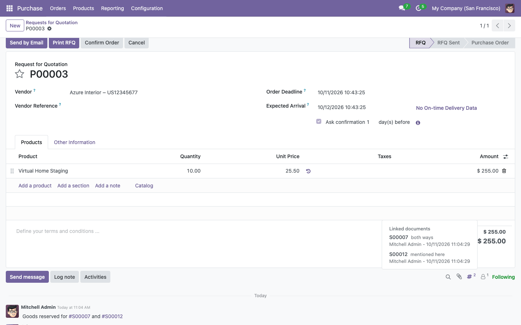
Task: Open linked document S00007 in the popup
Action: tap(399, 237)
